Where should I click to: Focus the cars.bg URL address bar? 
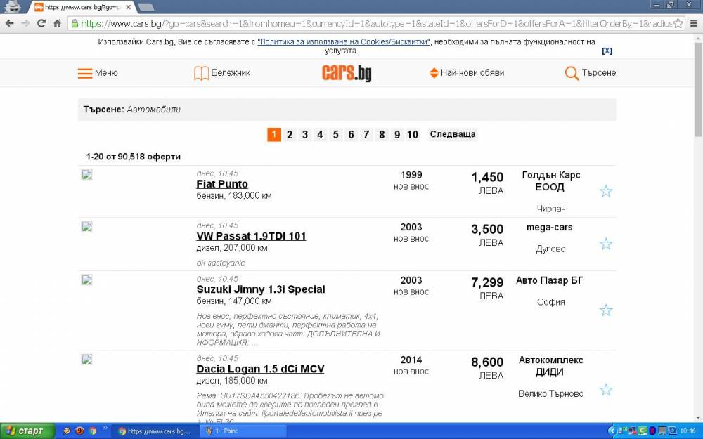click(375, 23)
